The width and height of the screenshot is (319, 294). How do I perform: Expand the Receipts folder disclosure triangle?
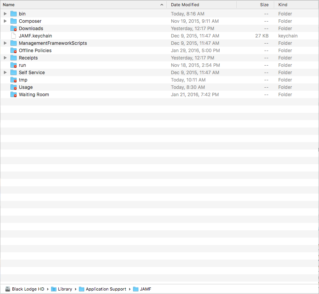5,58
